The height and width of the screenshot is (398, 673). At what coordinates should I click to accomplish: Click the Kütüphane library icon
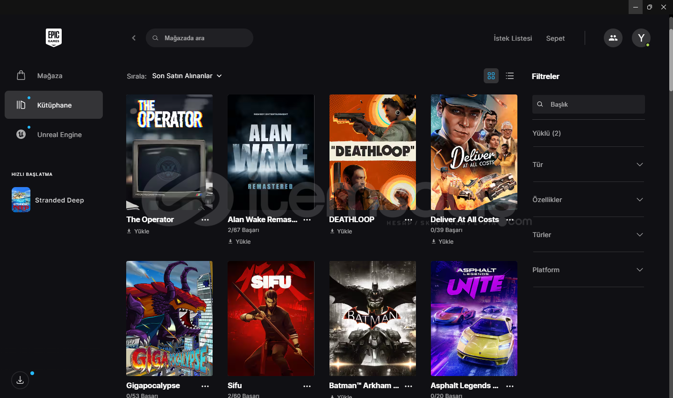click(x=21, y=105)
